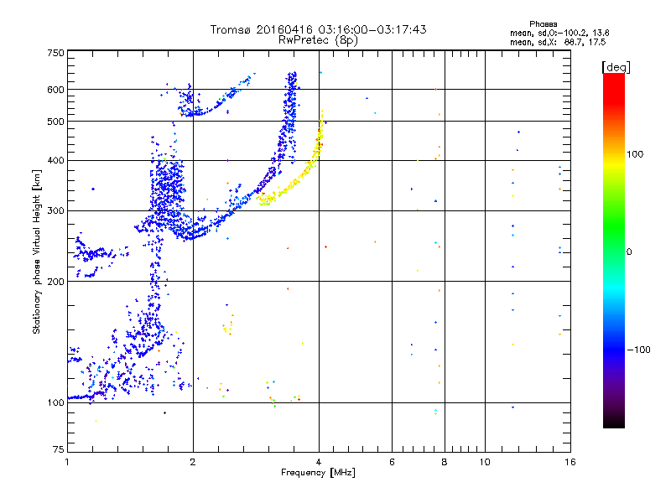The height and width of the screenshot is (503, 671).
Task: Click the '0' colorbar tick label
Action: click(x=629, y=252)
